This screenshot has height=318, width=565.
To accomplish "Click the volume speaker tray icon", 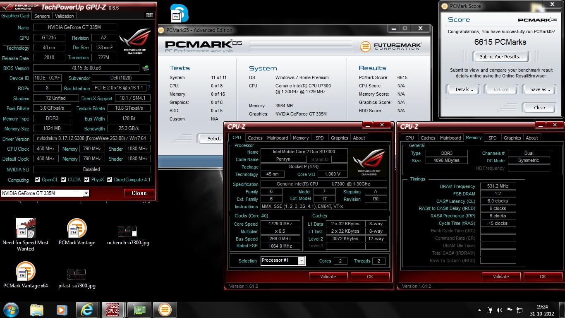I will point(500,310).
